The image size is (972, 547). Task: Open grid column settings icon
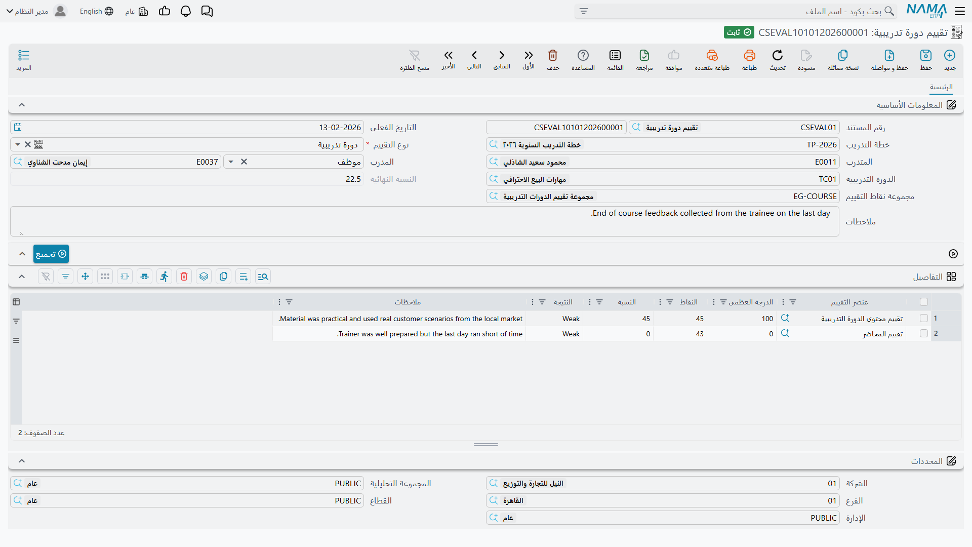click(16, 302)
